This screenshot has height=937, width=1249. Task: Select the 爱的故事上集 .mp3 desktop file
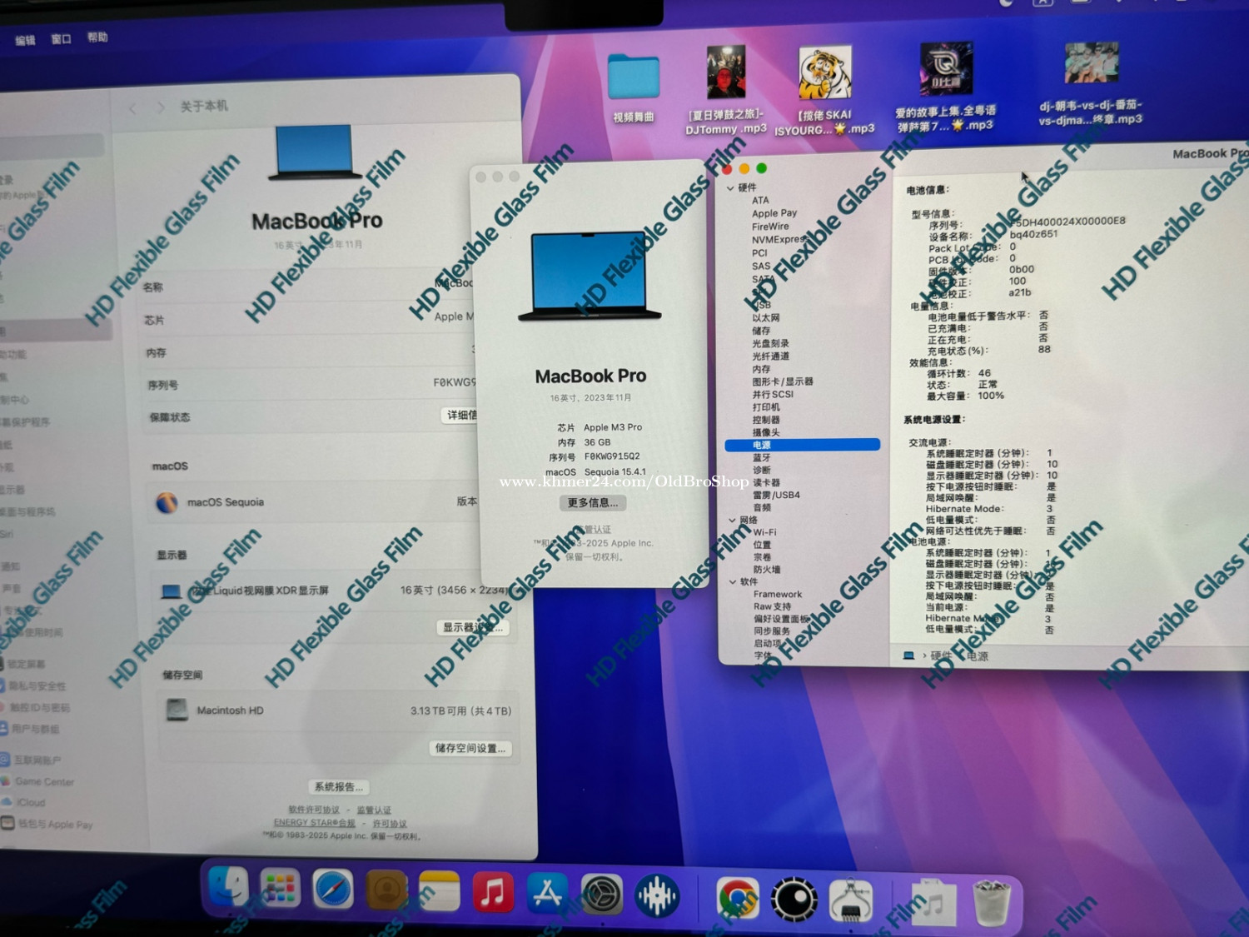945,87
